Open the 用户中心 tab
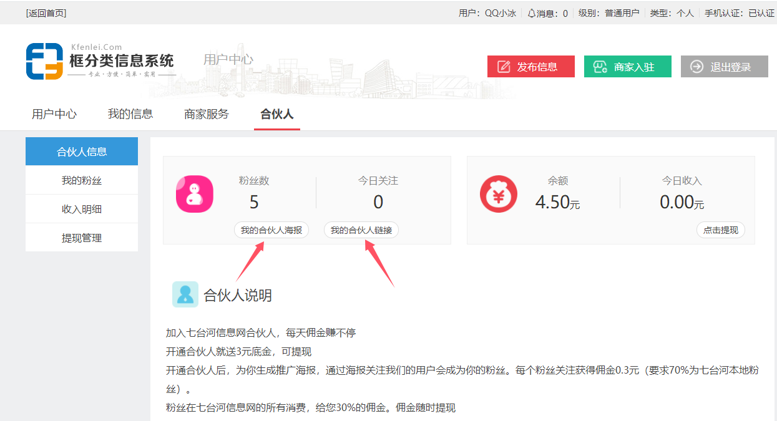Viewport: 777px width, 421px height. [54, 114]
